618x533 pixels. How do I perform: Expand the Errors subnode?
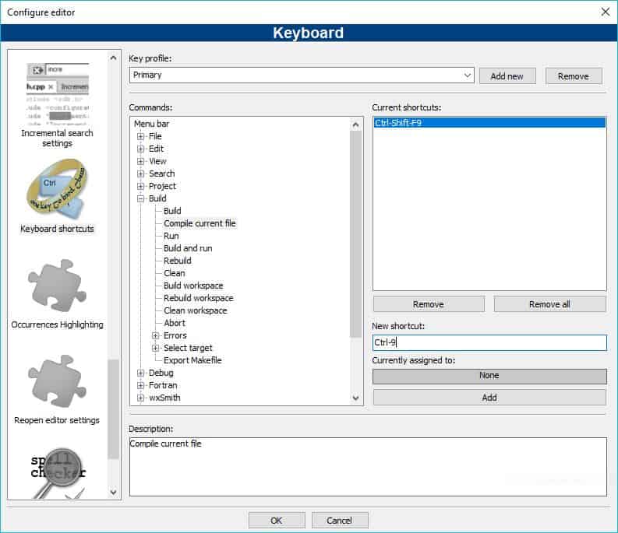tap(155, 336)
